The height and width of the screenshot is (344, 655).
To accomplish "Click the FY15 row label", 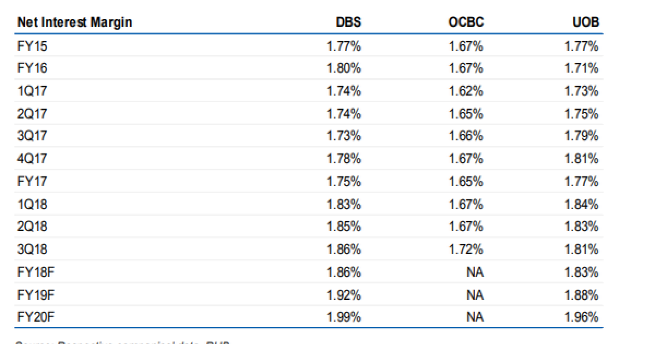I will pyautogui.click(x=32, y=46).
